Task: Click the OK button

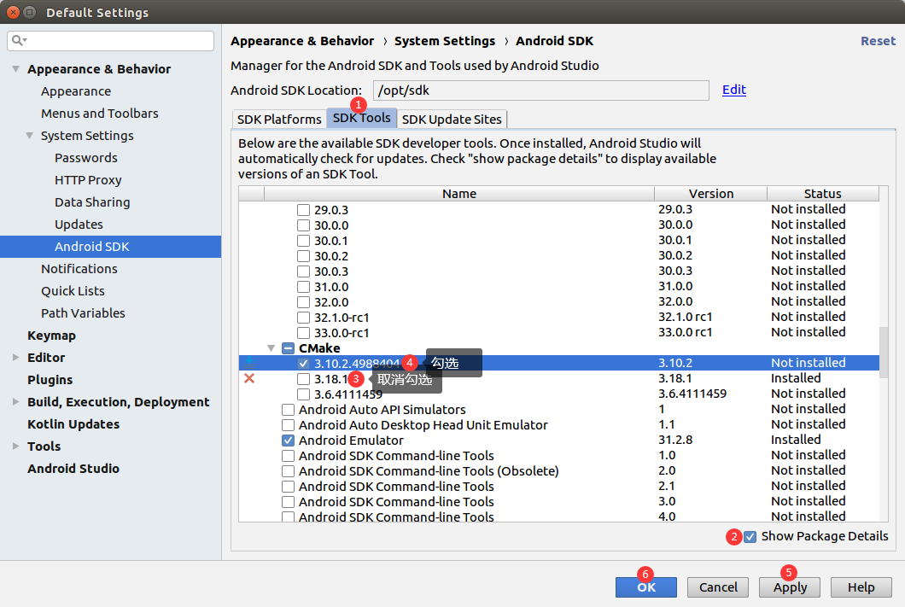Action: point(645,587)
